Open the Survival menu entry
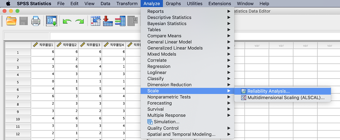This screenshot has height=140, width=340. tap(187, 109)
